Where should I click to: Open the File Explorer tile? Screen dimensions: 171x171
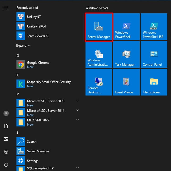point(154,82)
